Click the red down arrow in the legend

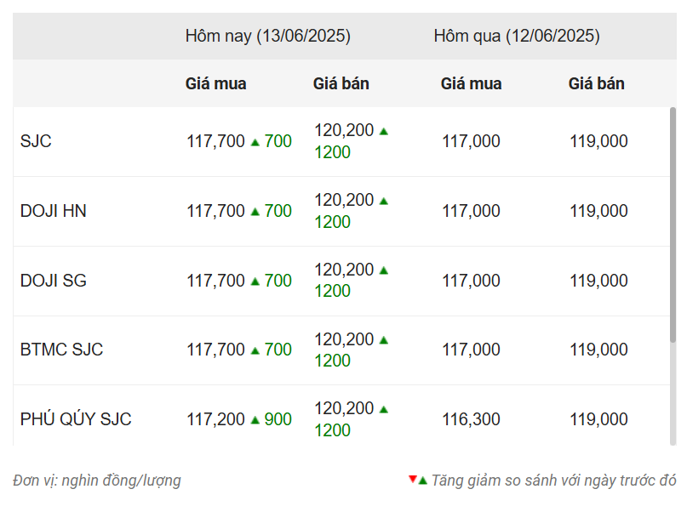[413, 480]
